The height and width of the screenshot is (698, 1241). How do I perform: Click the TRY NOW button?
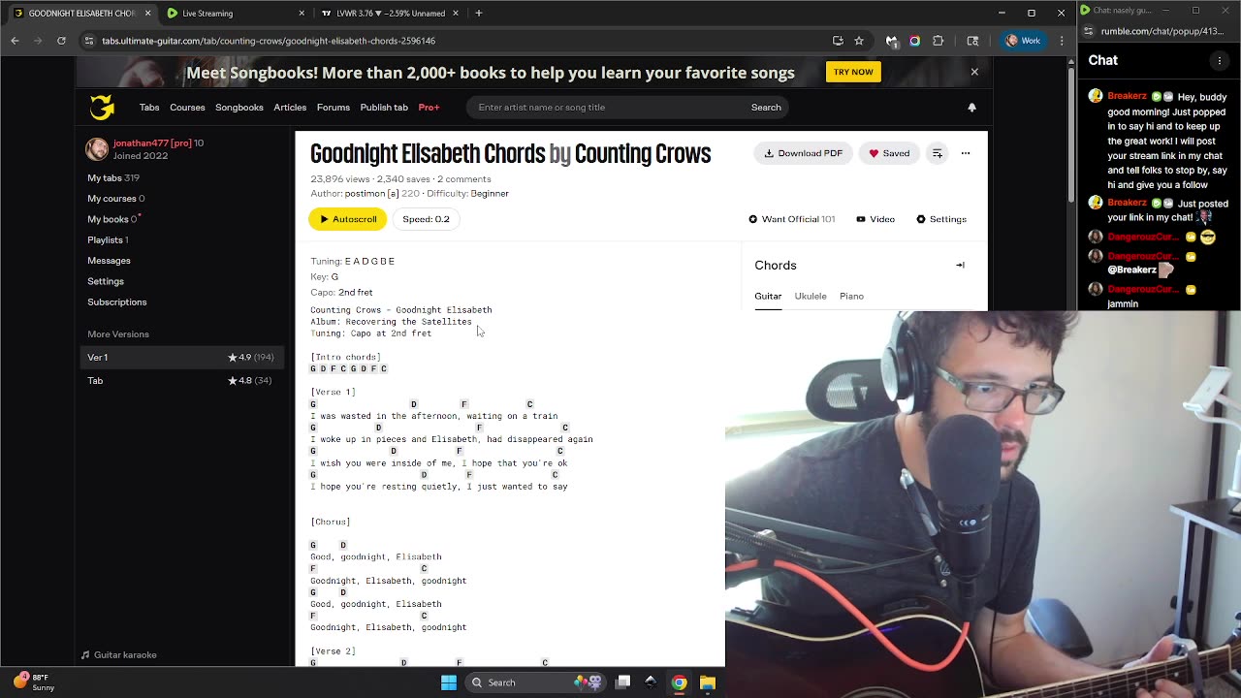tap(853, 72)
